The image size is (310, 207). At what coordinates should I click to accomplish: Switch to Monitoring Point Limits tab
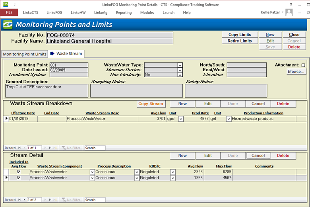click(25, 54)
